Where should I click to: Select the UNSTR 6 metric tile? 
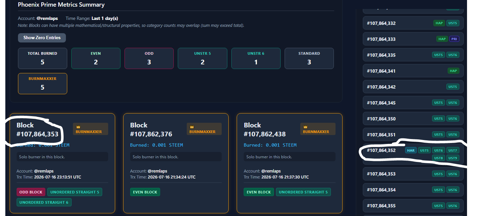(256, 58)
